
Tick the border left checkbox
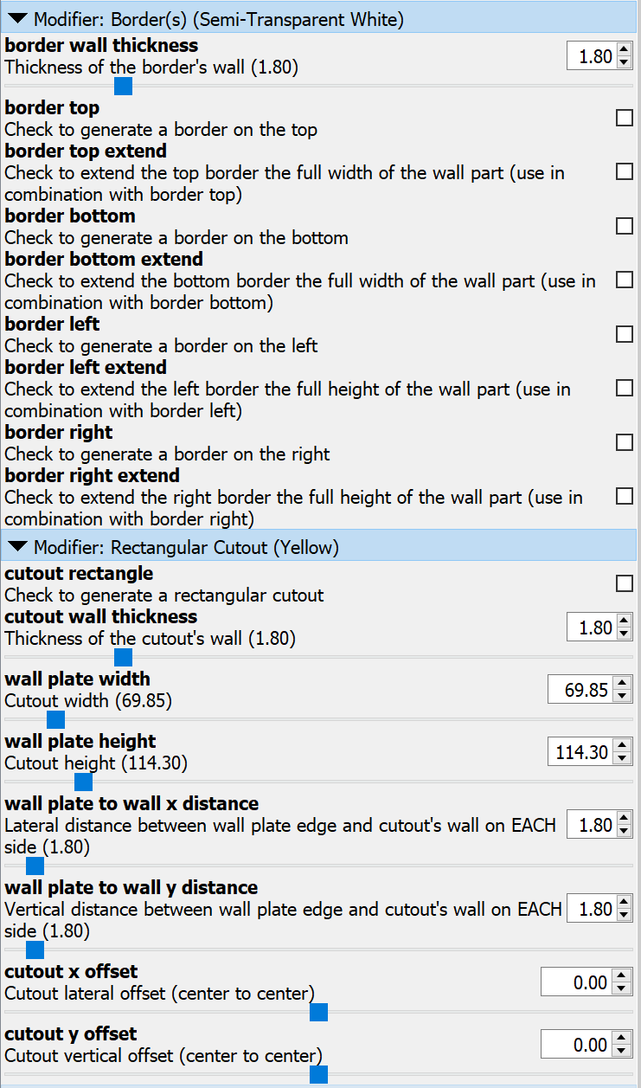(x=625, y=334)
